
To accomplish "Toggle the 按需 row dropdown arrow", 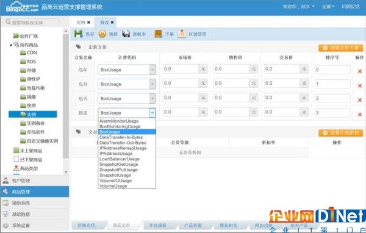I will (x=152, y=113).
